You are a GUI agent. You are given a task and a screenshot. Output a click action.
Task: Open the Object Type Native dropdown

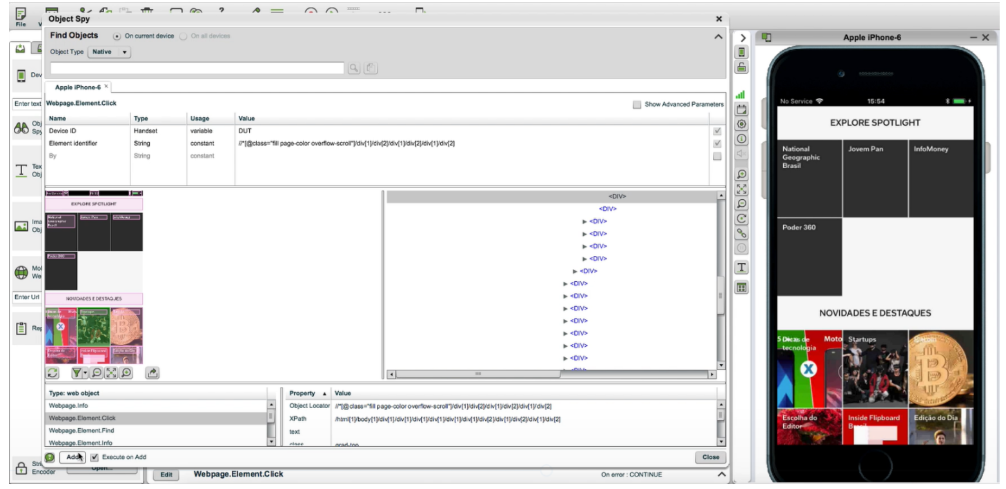coord(109,52)
